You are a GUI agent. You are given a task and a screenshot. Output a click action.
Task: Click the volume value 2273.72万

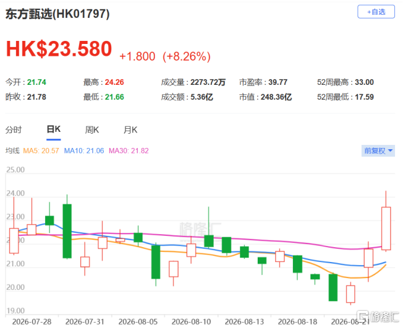click(x=208, y=82)
